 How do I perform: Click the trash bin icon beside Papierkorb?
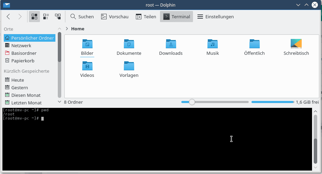click(x=7, y=60)
